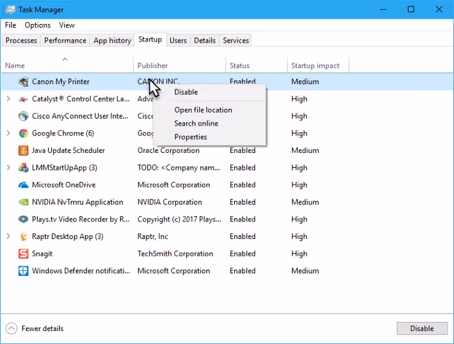
Task: Expand the Google Chrome (6) group
Action: (x=8, y=133)
